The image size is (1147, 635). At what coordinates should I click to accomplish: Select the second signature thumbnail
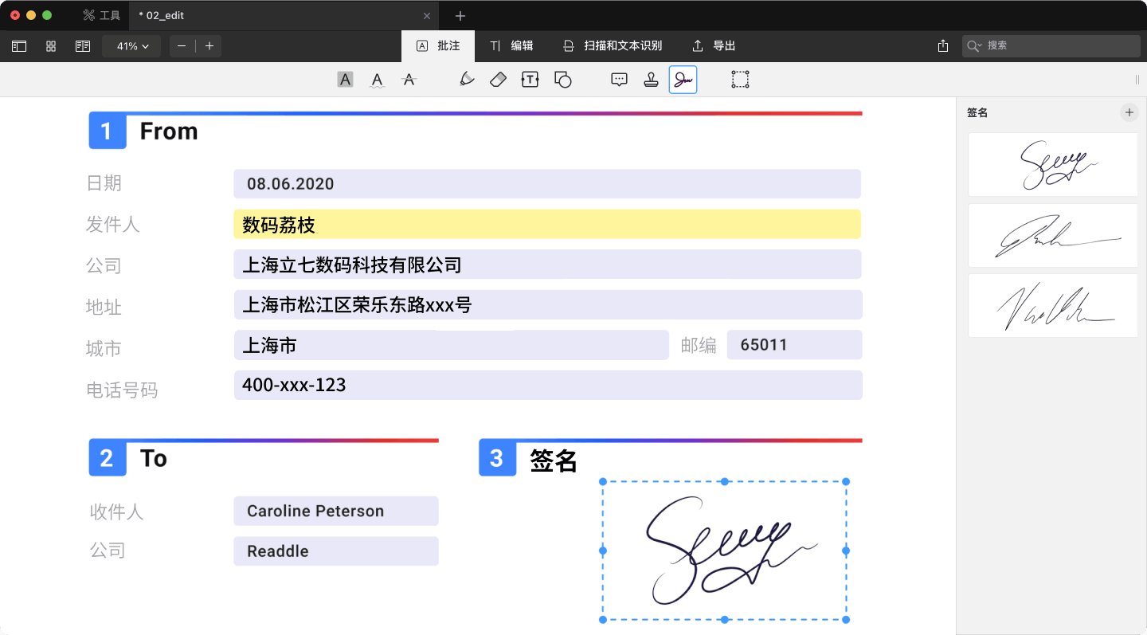pos(1052,235)
